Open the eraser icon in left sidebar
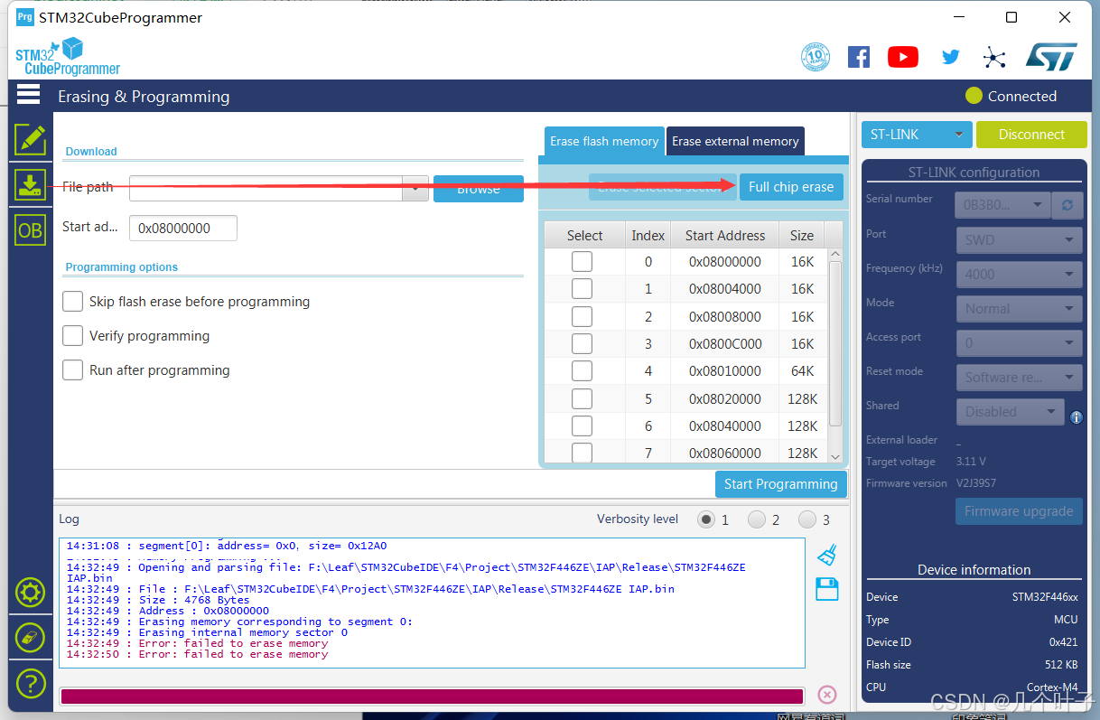Image resolution: width=1100 pixels, height=720 pixels. pos(30,638)
